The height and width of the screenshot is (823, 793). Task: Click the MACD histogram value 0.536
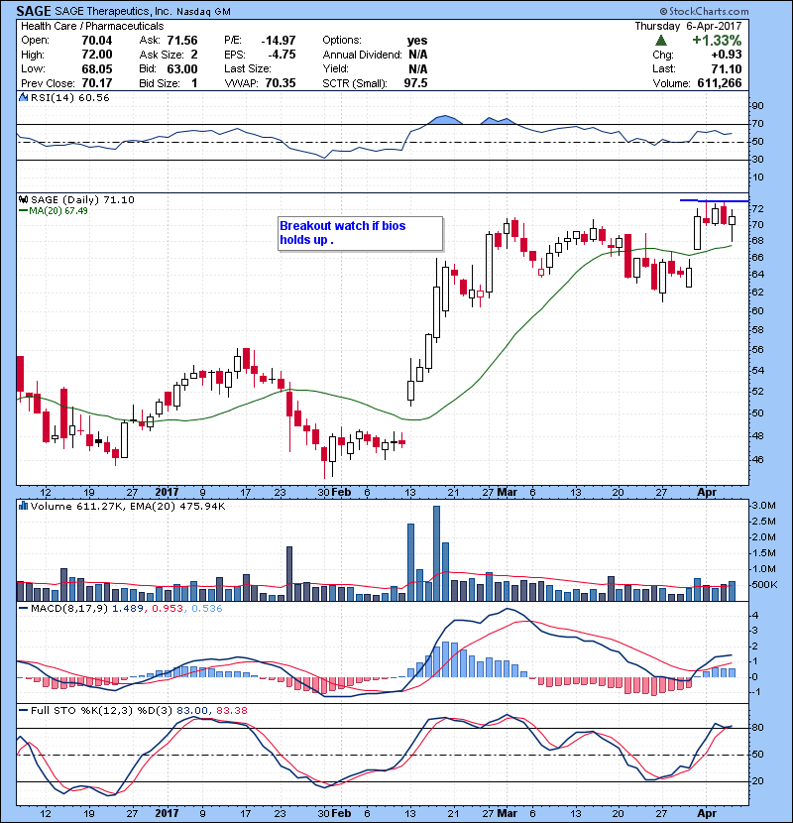tap(207, 609)
